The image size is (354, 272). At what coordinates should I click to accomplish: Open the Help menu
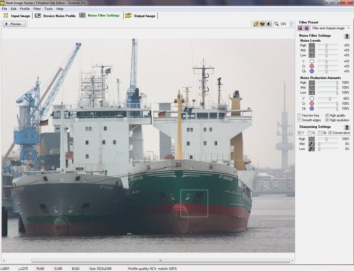tap(60, 9)
